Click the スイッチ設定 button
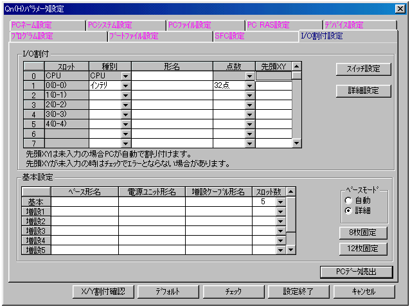This screenshot has width=410, height=307. pos(363,69)
